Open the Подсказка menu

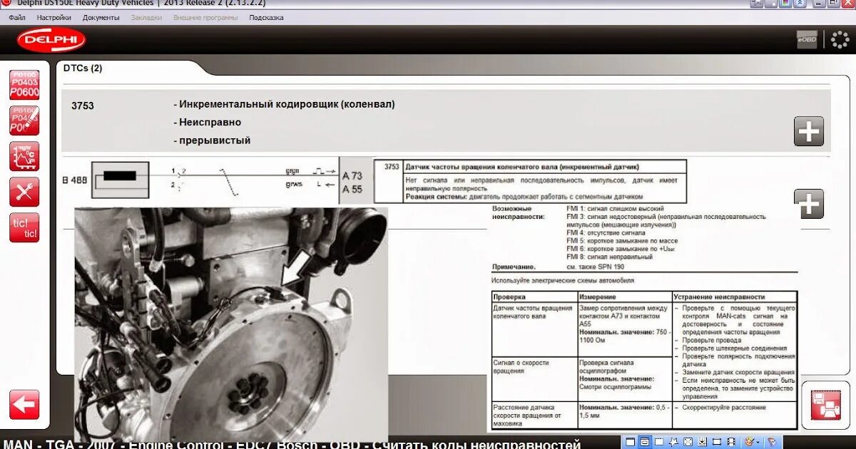266,17
